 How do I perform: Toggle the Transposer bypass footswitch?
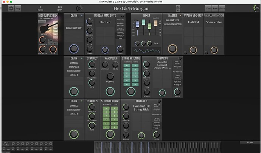click(110, 91)
